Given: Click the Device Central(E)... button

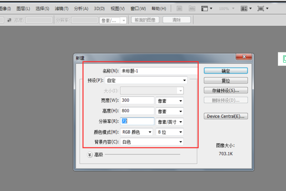Looking at the screenshot, I should coord(226,116).
